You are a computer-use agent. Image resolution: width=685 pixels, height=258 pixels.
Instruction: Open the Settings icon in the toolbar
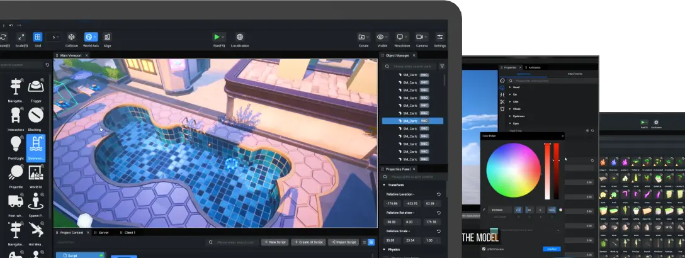[x=439, y=37]
